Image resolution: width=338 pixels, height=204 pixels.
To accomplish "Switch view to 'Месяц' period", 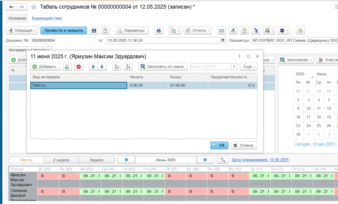I will 26,160.
